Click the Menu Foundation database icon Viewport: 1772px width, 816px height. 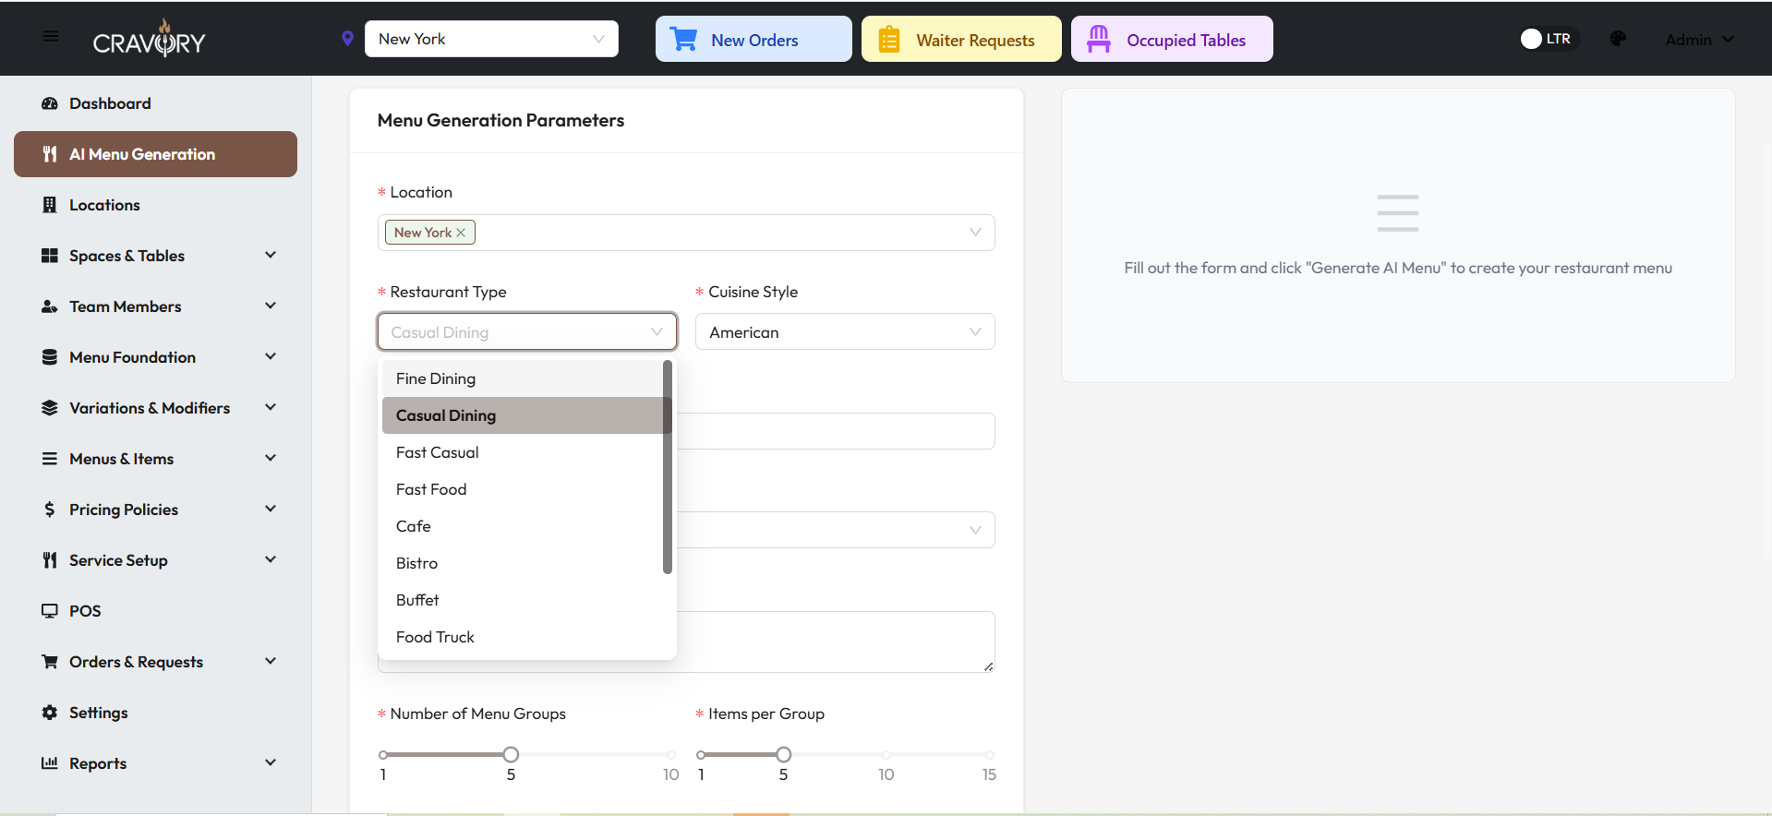(50, 357)
